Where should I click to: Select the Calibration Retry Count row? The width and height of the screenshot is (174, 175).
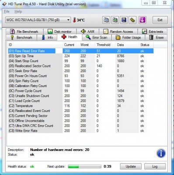pyautogui.click(x=81, y=86)
